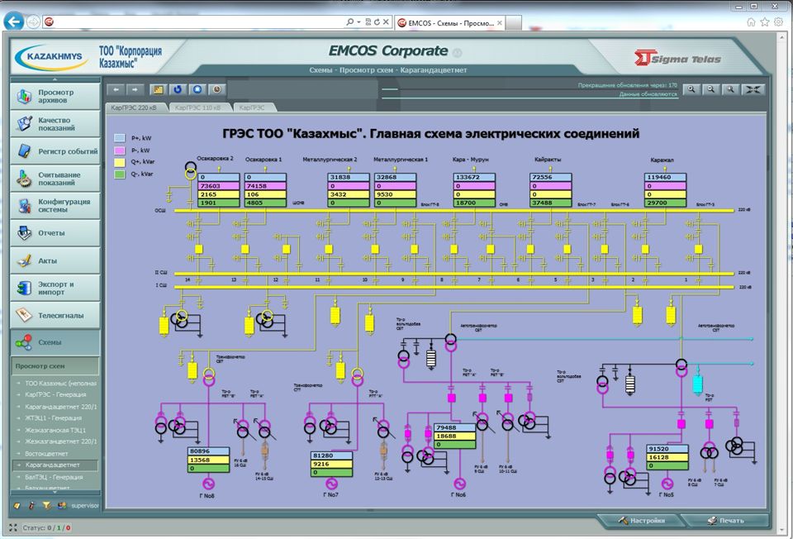The height and width of the screenshot is (539, 793).
Task: Go back with the browser back arrow
Action: [x=14, y=21]
